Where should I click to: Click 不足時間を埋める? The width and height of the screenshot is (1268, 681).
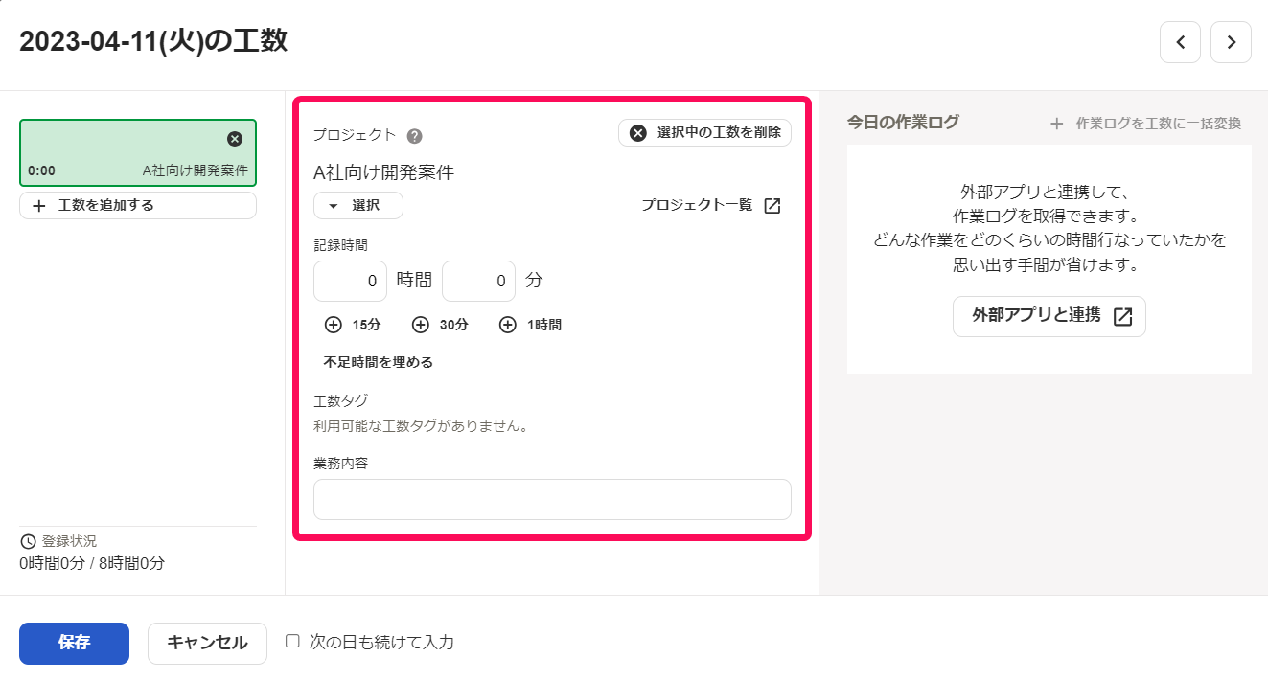379,362
